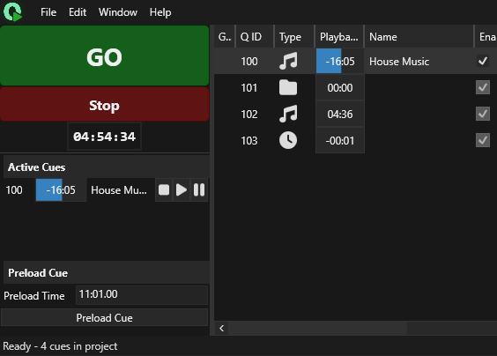The height and width of the screenshot is (356, 497).
Task: Play the active cue 100
Action: pyautogui.click(x=182, y=189)
